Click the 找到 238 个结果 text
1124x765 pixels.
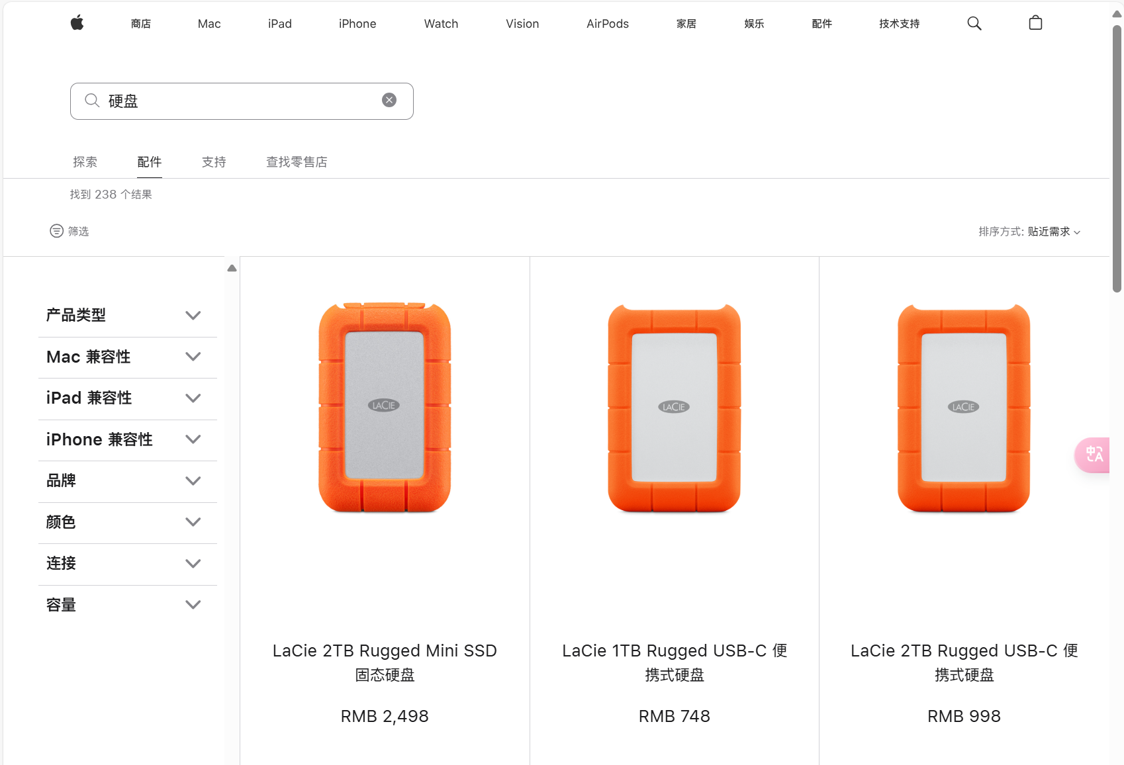coord(111,195)
